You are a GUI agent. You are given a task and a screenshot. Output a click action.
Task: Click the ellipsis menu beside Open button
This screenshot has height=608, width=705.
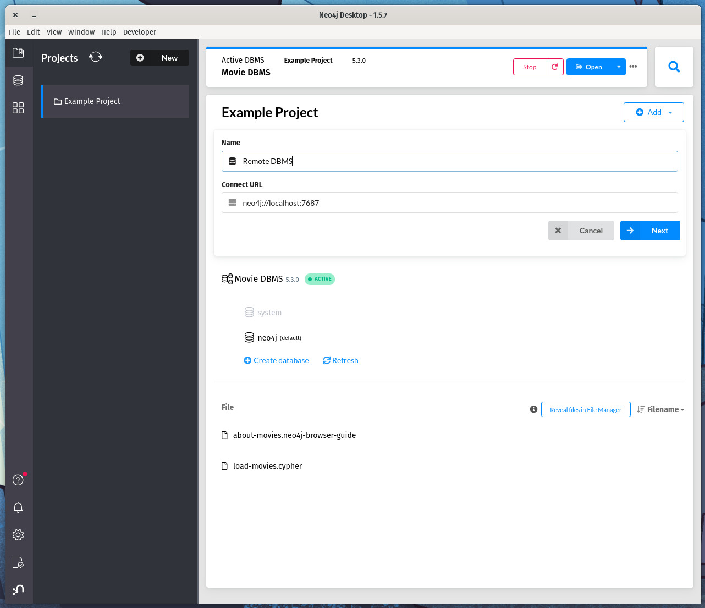633,67
